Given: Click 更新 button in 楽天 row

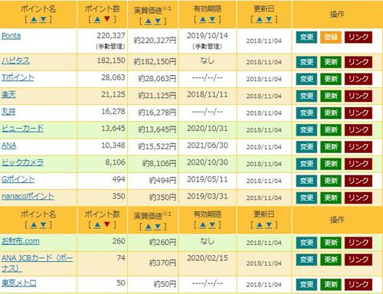Looking at the screenshot, I should point(331,96).
